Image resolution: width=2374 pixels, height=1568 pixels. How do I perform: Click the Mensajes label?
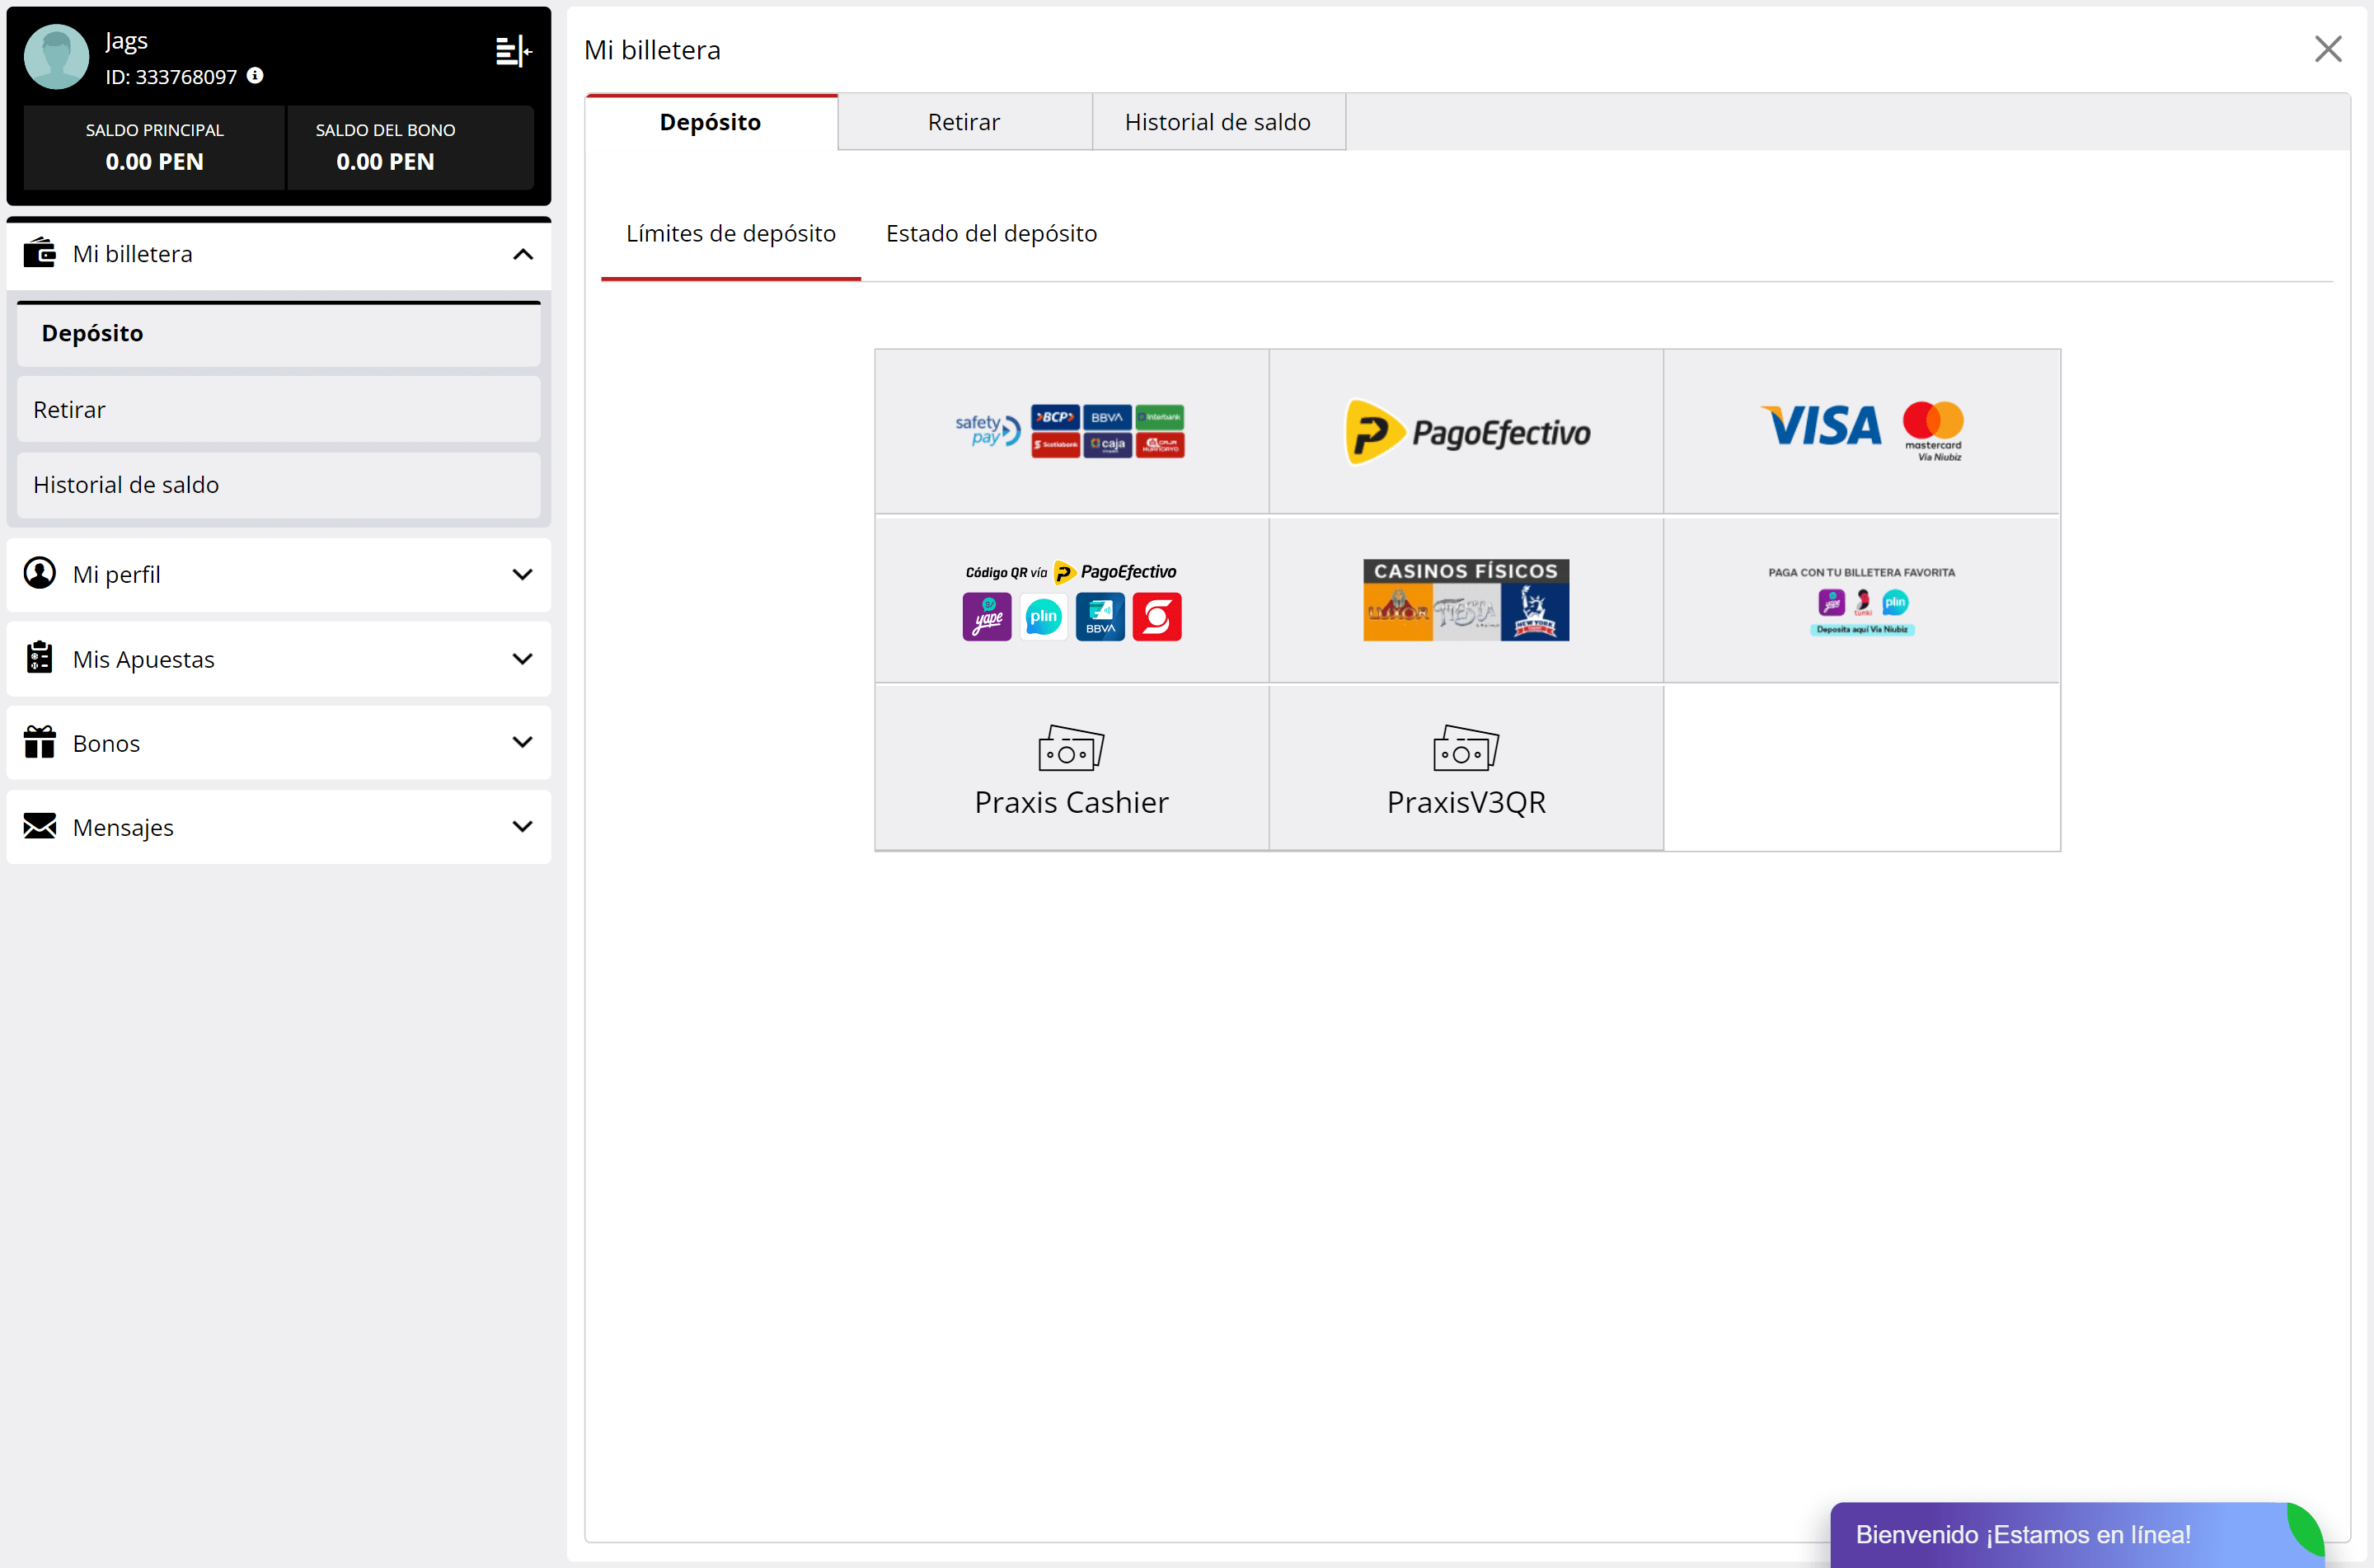[x=123, y=827]
